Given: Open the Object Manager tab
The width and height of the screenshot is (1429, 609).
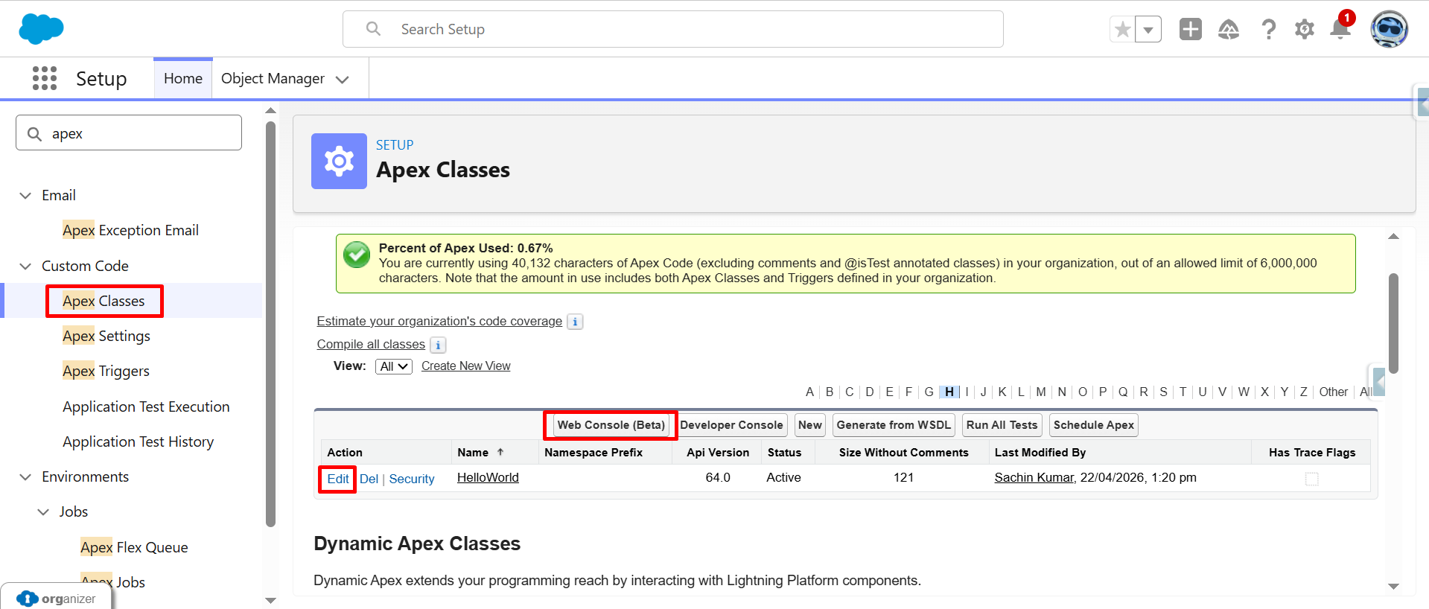Looking at the screenshot, I should (273, 78).
